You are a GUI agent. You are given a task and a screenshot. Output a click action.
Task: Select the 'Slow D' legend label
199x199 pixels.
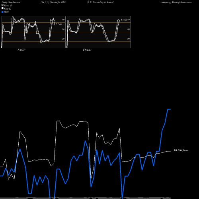point(8,6)
